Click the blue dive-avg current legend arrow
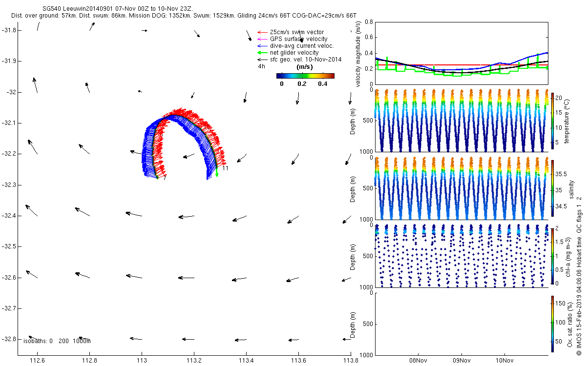Viewport: 586px width, 366px height. point(262,46)
